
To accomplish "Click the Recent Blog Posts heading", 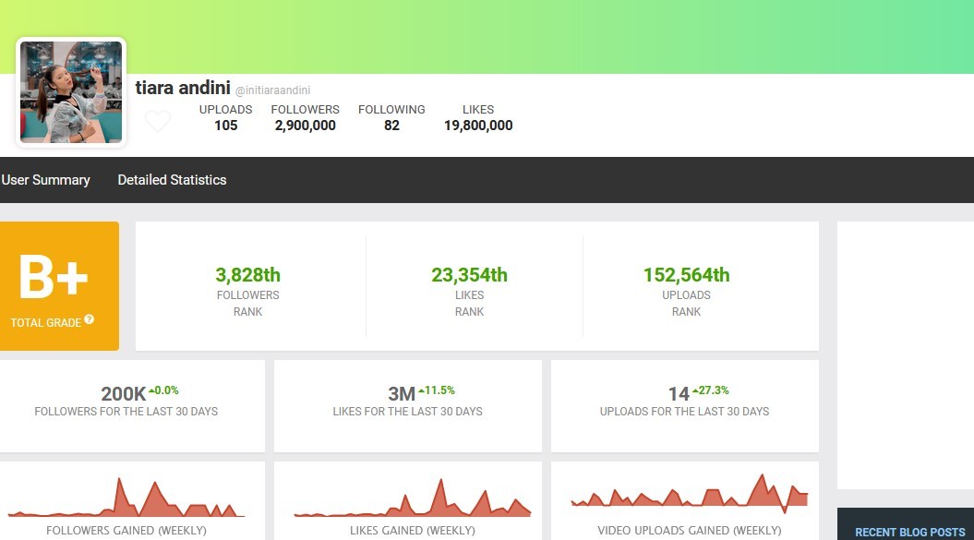I will click(x=909, y=532).
